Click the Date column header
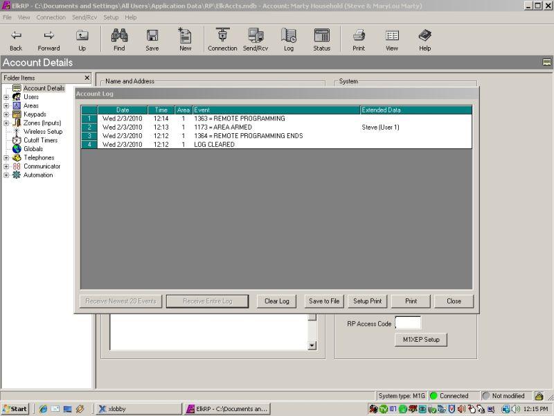This screenshot has height=416, width=554. click(x=123, y=110)
